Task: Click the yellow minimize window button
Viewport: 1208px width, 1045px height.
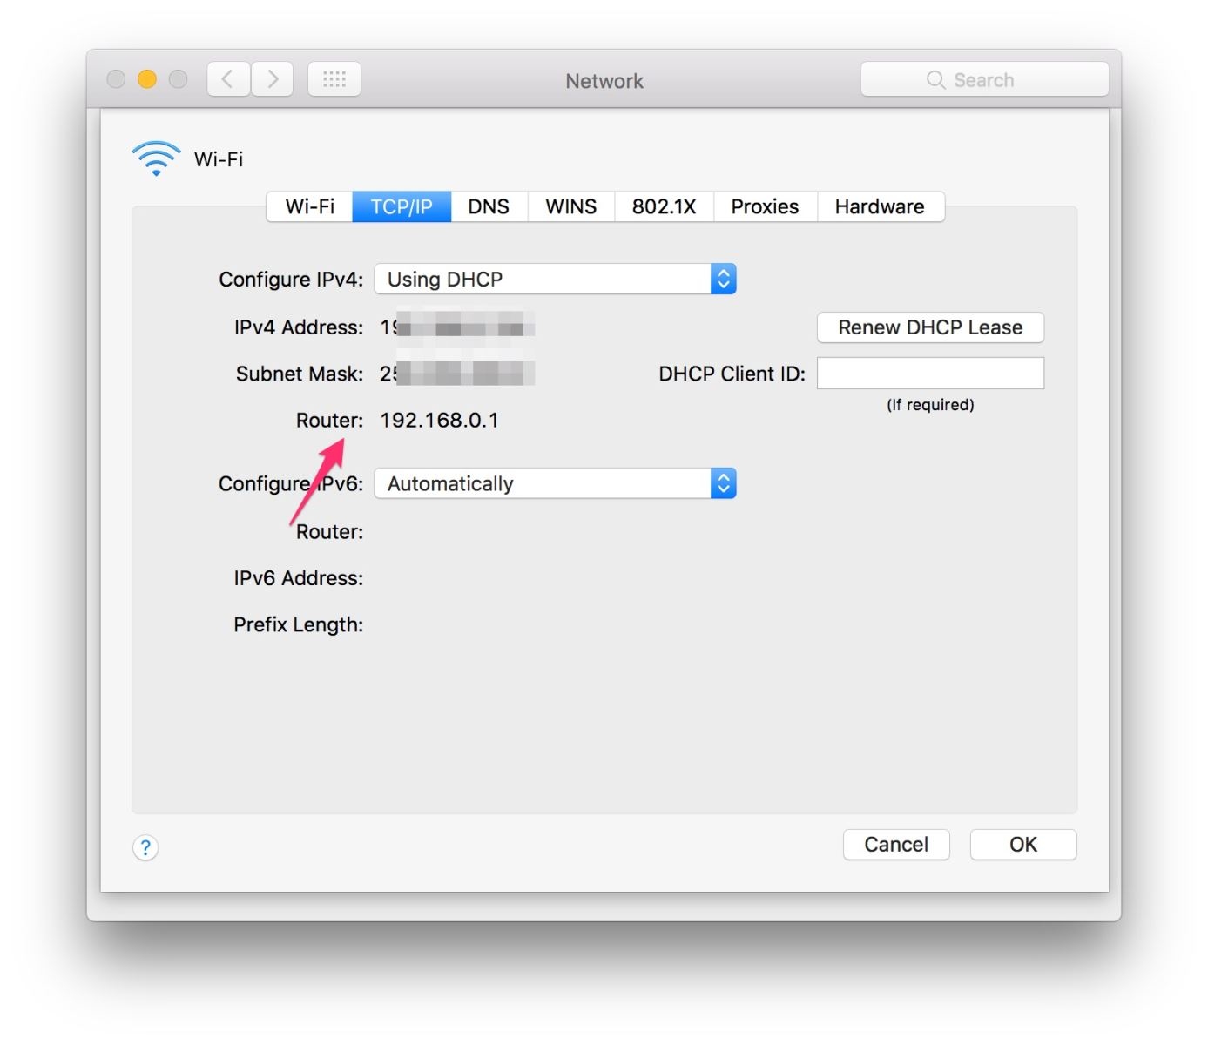Action: [147, 79]
